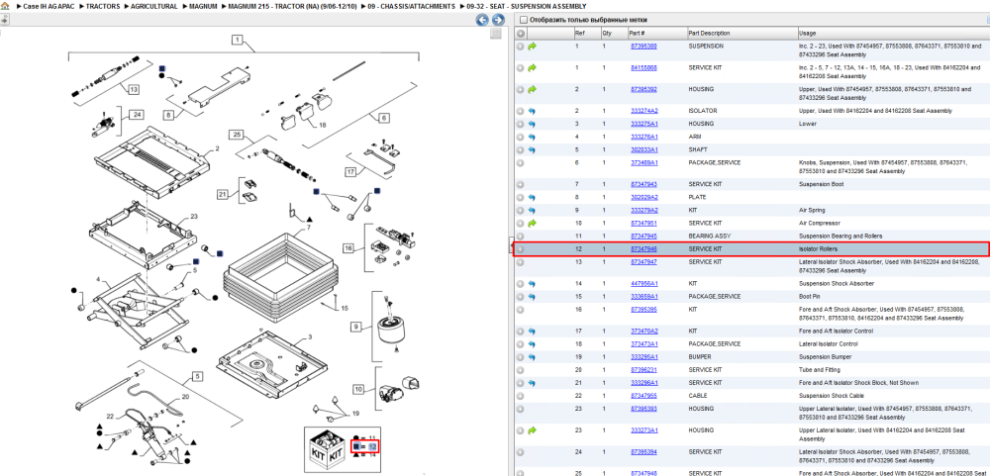Click KIT legend image in diagram
The height and width of the screenshot is (476, 990).
[x=328, y=449]
